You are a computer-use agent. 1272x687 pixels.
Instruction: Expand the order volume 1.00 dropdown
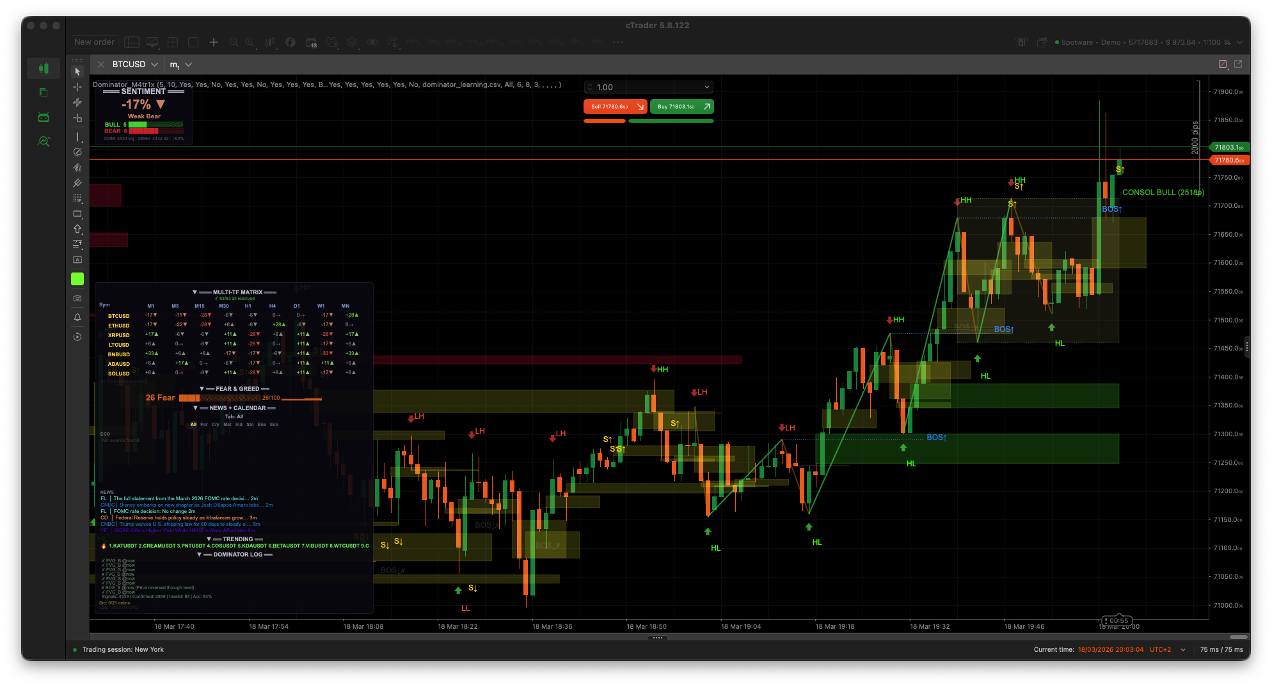click(x=706, y=87)
